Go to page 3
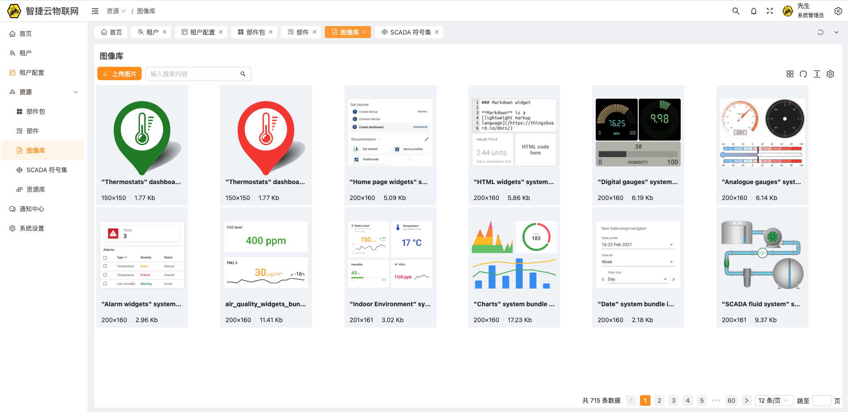 (674, 400)
